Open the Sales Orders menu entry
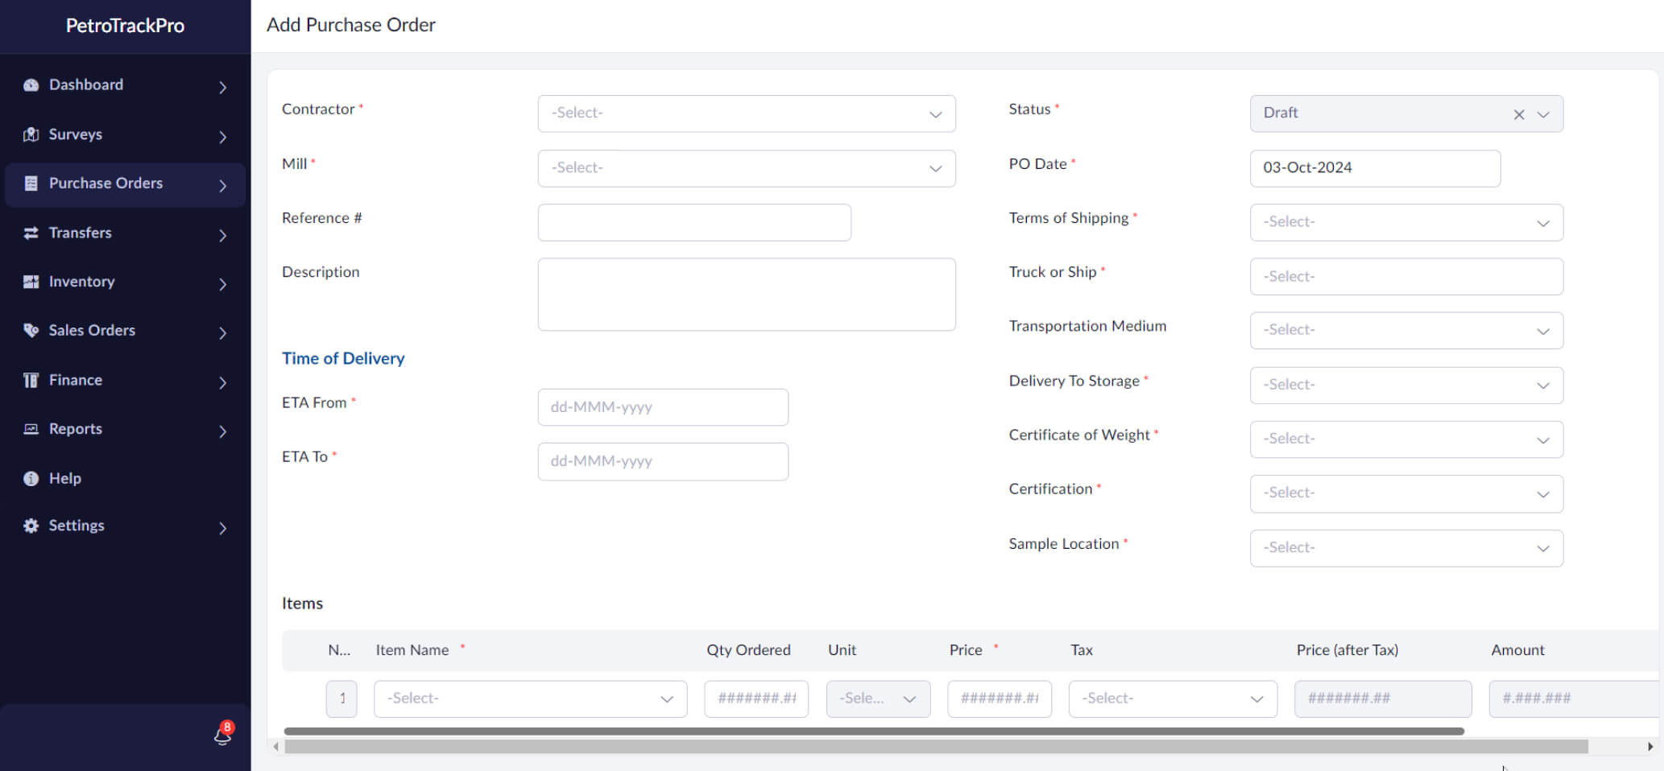1664x771 pixels. [91, 331]
